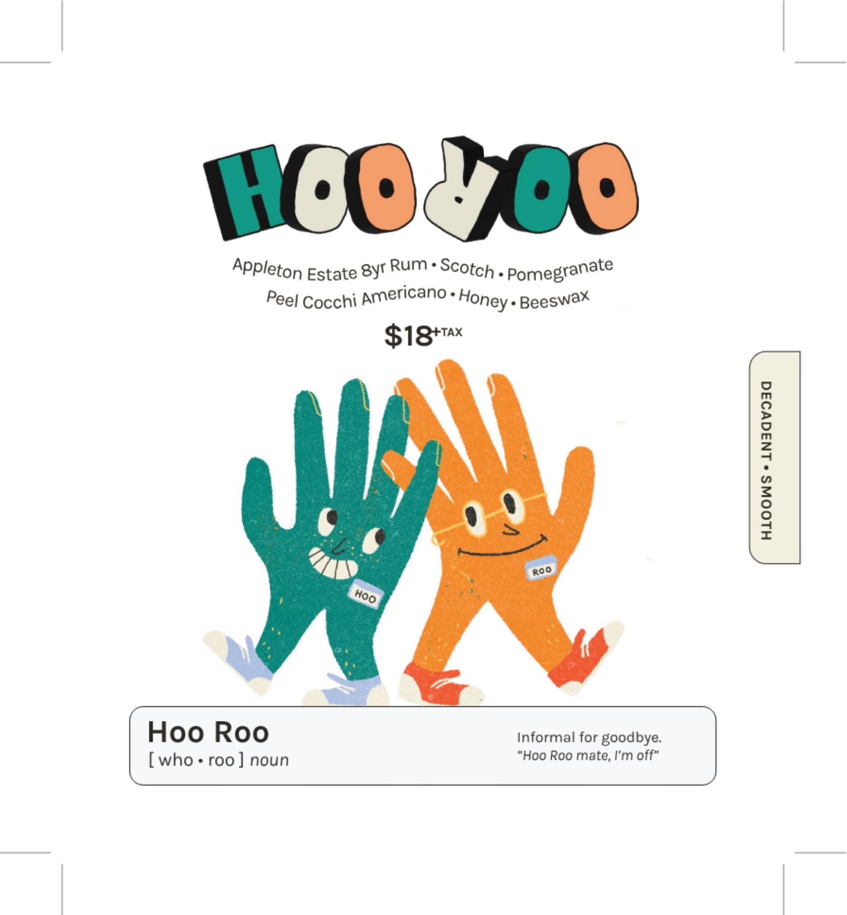Click the [ who • roo ] noun pronunciation
The height and width of the screenshot is (915, 847).
click(x=219, y=760)
